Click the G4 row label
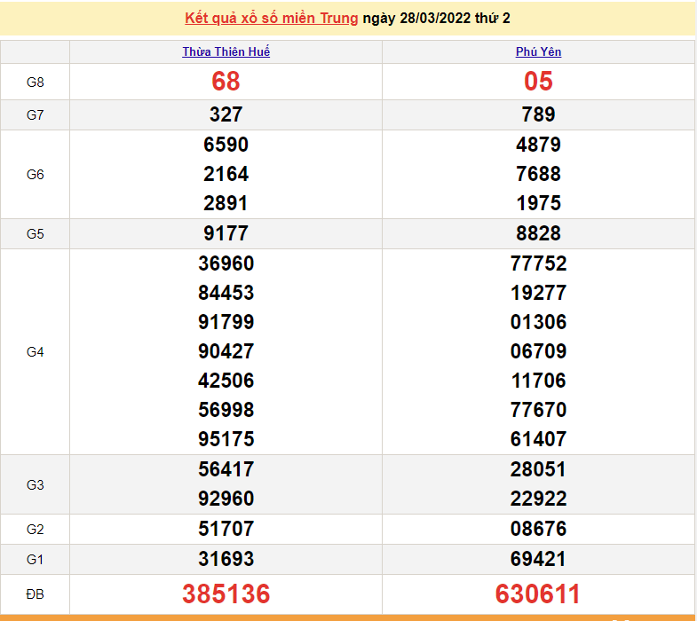This screenshot has width=697, height=621. (35, 352)
